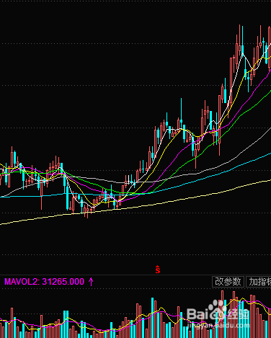Select the MAVOL2: 31265.000 indicator label

point(45,282)
